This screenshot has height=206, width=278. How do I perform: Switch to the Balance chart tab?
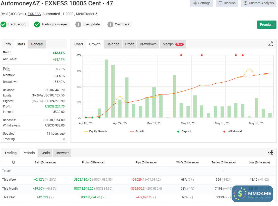coord(113,44)
